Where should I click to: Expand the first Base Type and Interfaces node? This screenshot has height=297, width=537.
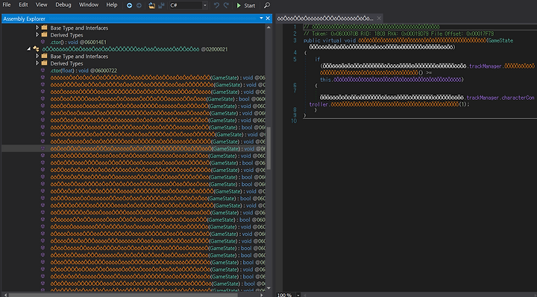click(x=37, y=28)
